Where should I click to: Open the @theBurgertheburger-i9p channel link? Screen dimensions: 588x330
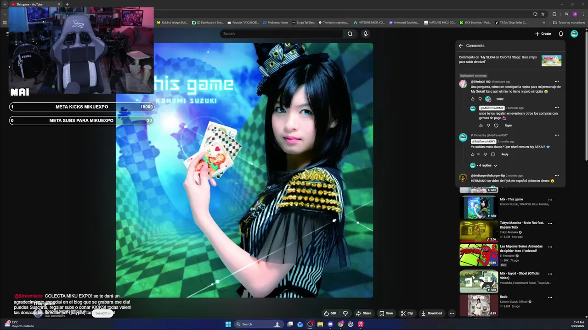(x=487, y=176)
